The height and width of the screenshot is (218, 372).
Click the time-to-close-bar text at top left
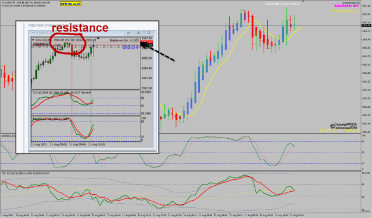[x=23, y=5]
